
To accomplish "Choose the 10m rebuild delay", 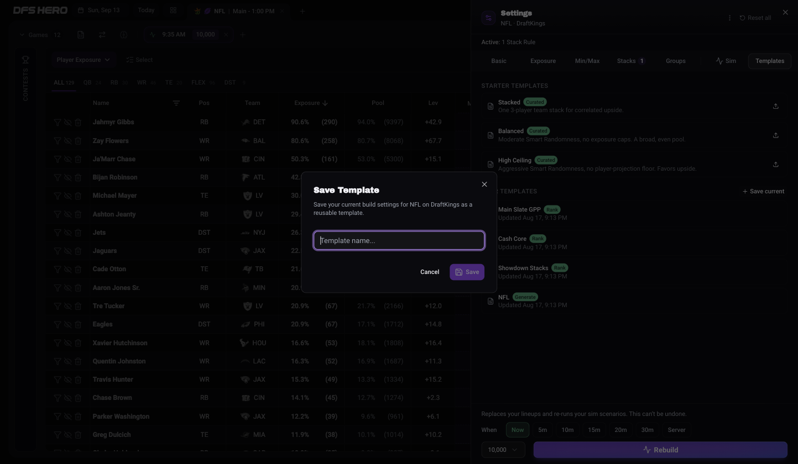I will click(567, 430).
